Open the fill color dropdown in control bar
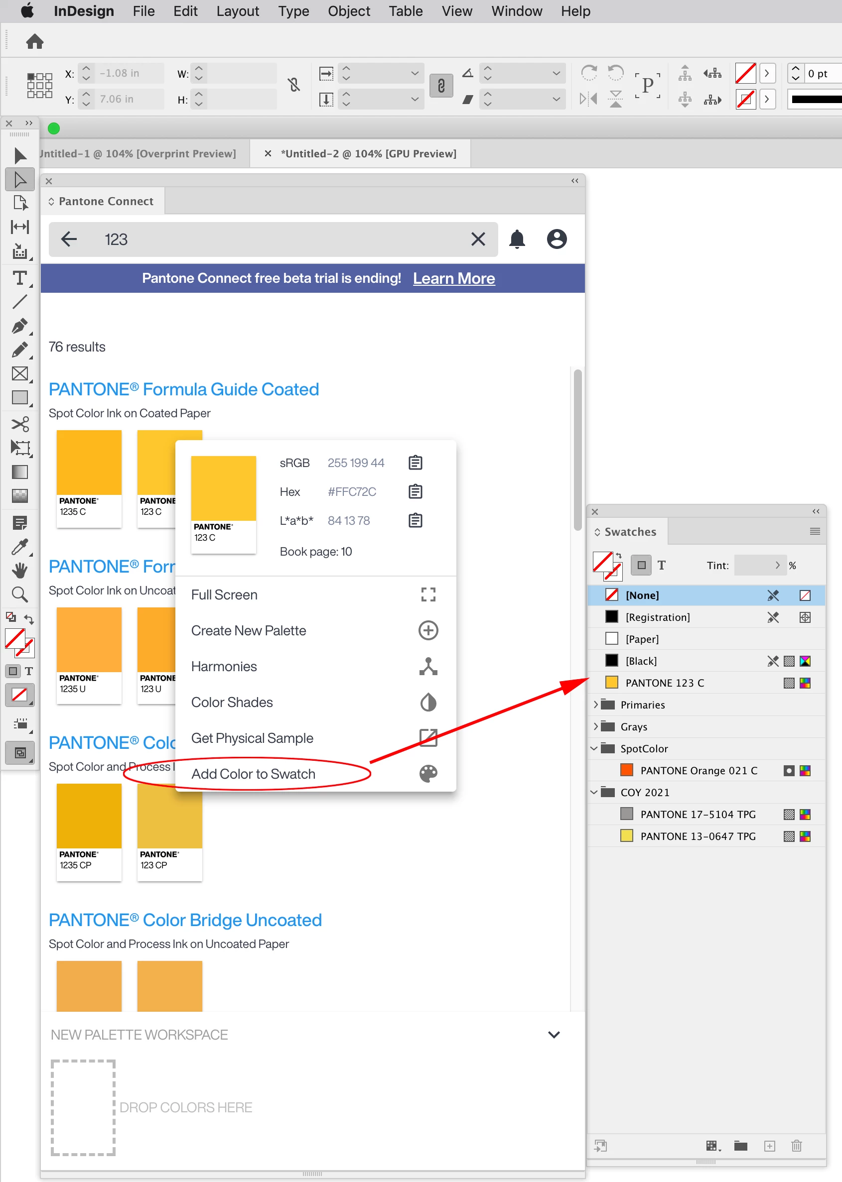Image resolution: width=842 pixels, height=1182 pixels. click(766, 73)
